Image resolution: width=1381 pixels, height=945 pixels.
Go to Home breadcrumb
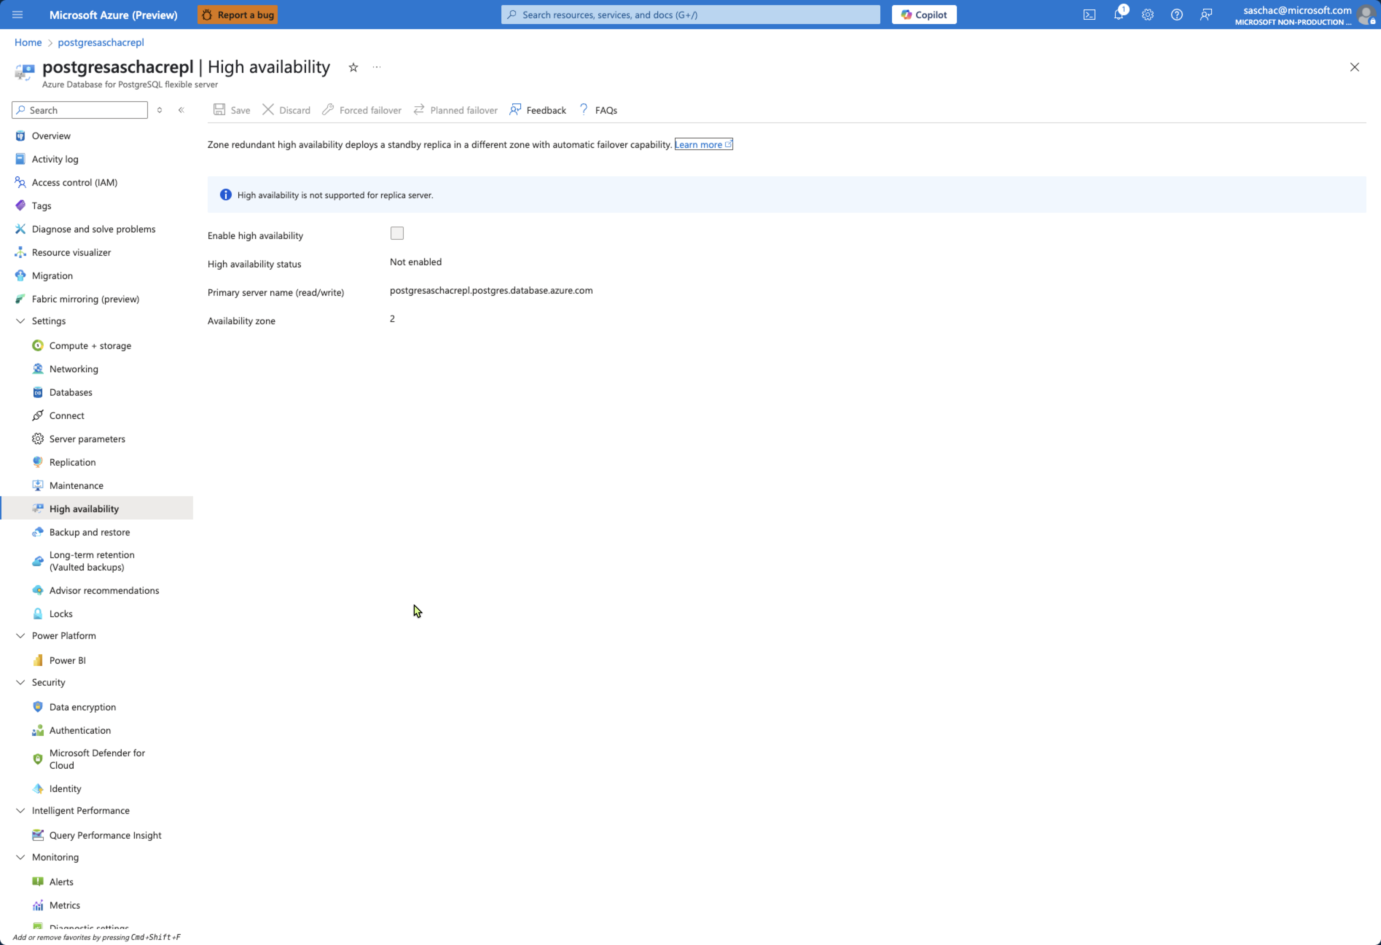coord(28,42)
